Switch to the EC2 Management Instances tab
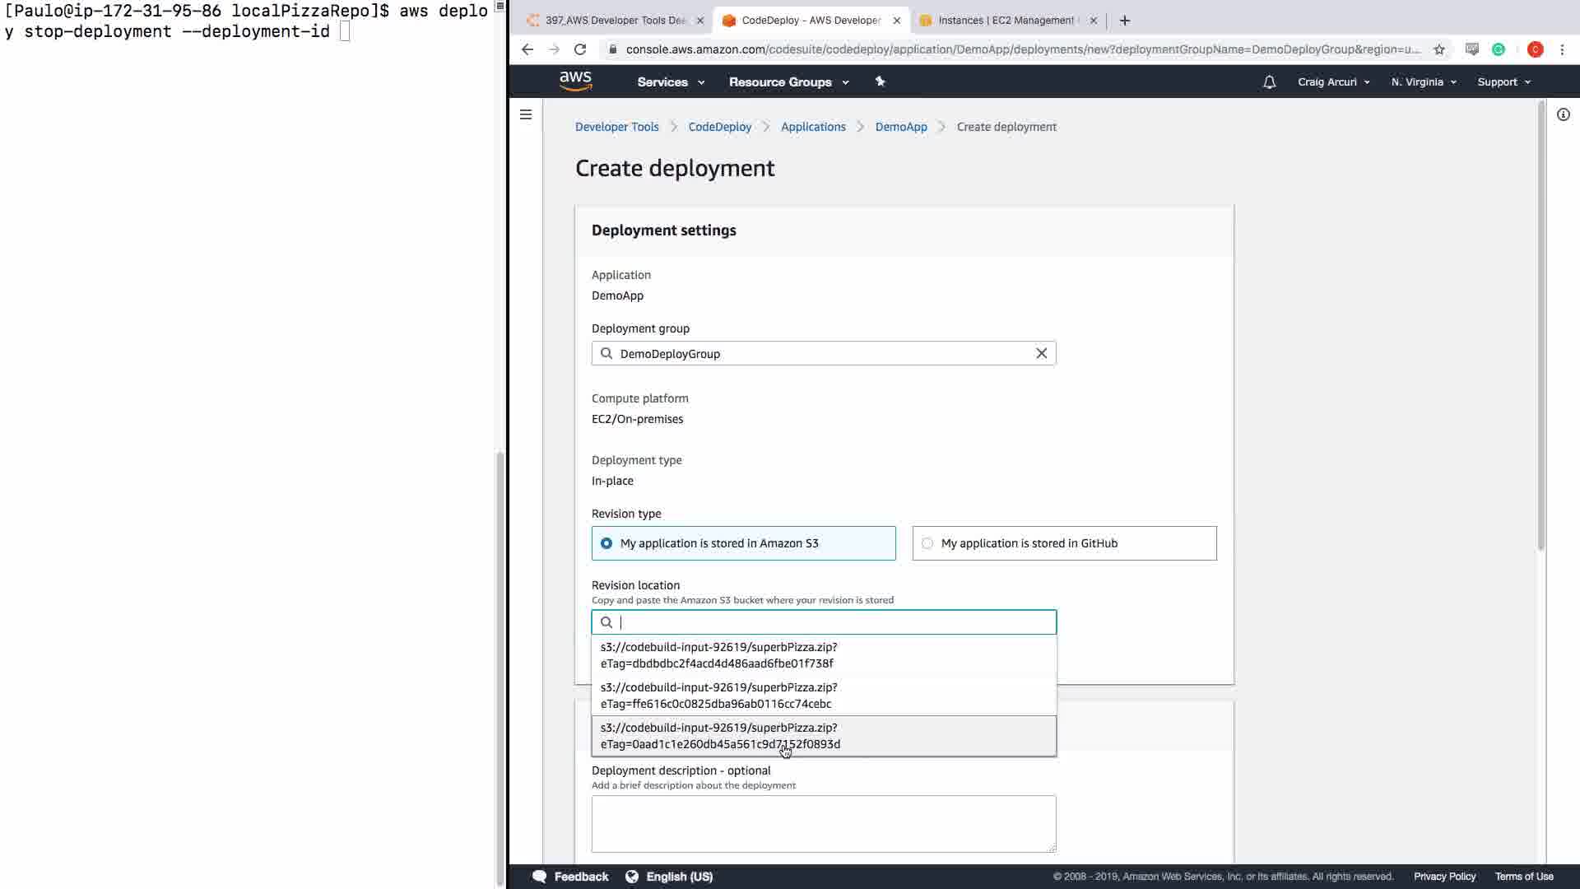1580x889 pixels. 1006,21
